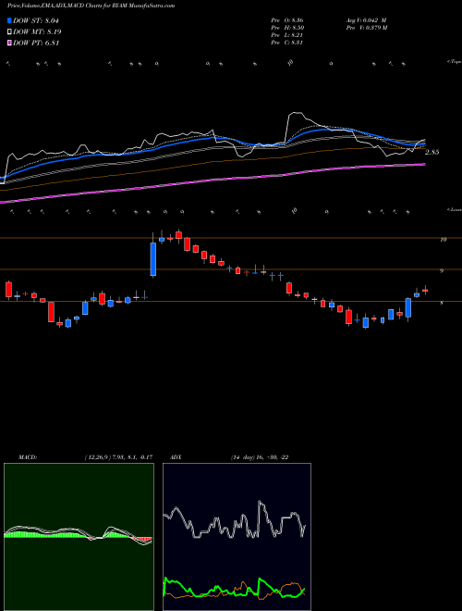
Task: Click the chart title text for RYAM
Action: (x=91, y=6)
